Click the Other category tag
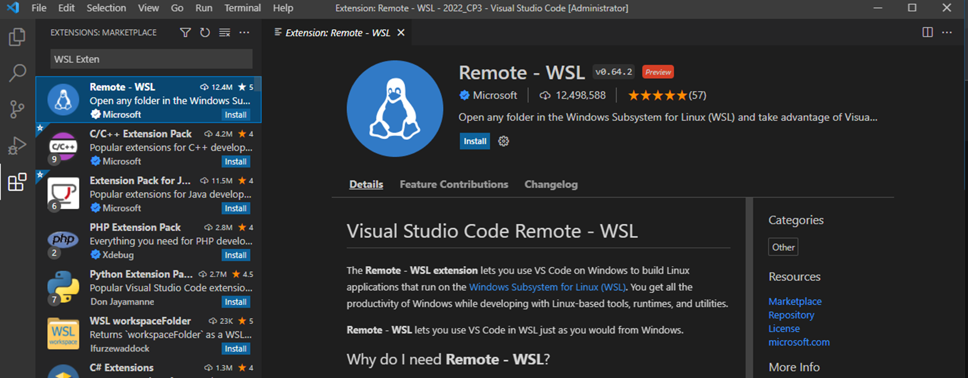968x378 pixels. click(x=783, y=247)
